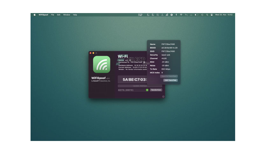Screen dimensions: 266x154
Task: Click the MAC address field 5A:BE:C7:03
Action: pos(132,80)
